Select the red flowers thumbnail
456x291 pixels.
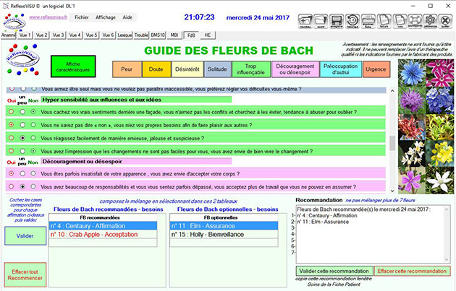pos(412,127)
